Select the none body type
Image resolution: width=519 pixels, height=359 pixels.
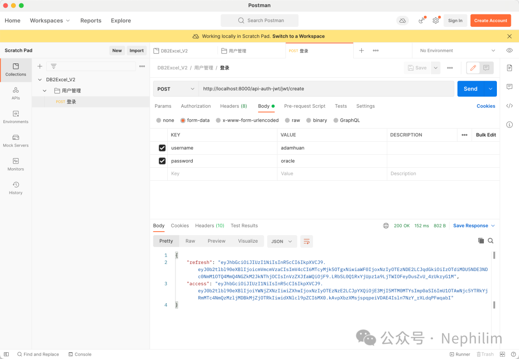(159, 121)
